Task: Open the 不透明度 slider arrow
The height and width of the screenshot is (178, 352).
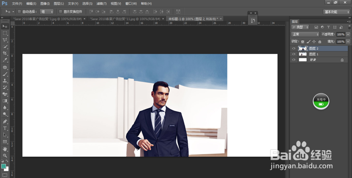Action: click(x=348, y=34)
